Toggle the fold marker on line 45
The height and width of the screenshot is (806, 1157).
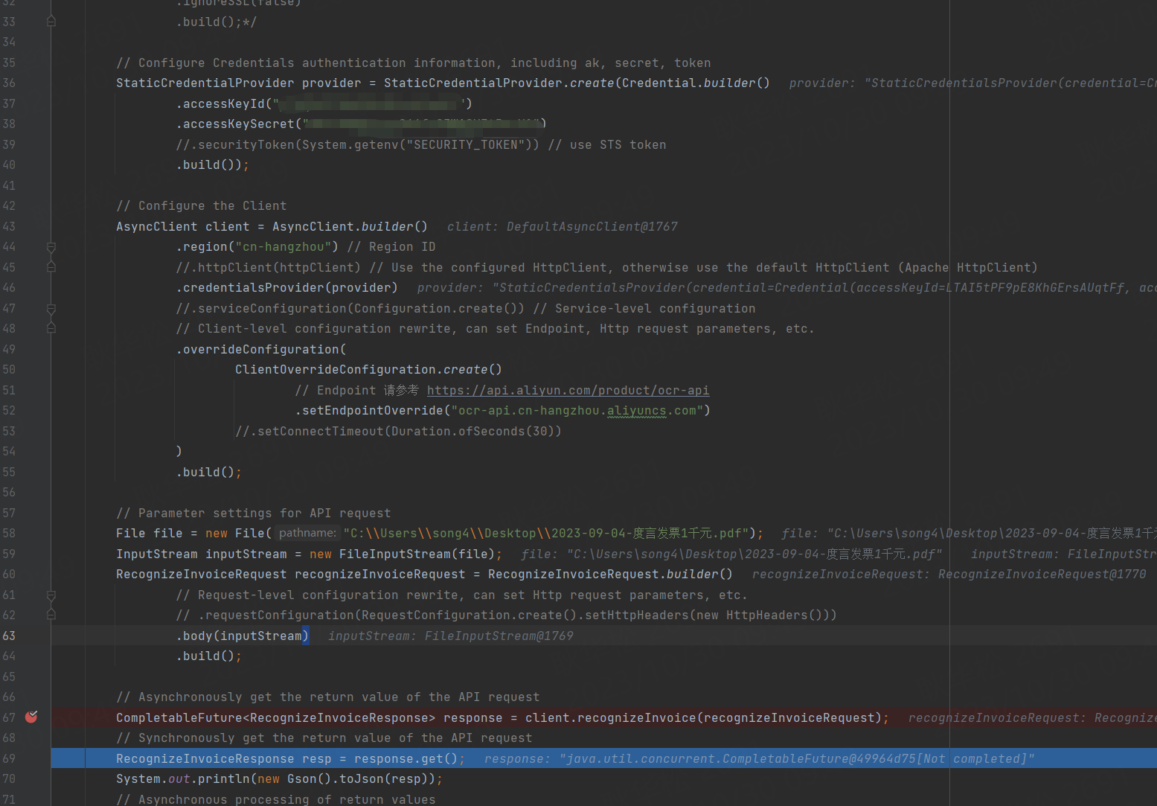pyautogui.click(x=51, y=267)
